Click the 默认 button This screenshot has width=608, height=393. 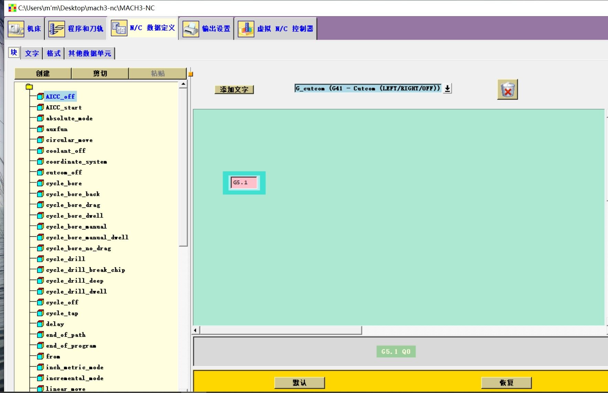300,383
